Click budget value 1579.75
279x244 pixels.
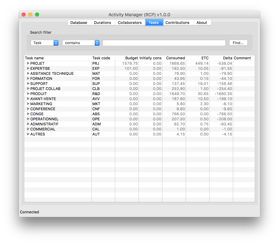tap(130, 63)
